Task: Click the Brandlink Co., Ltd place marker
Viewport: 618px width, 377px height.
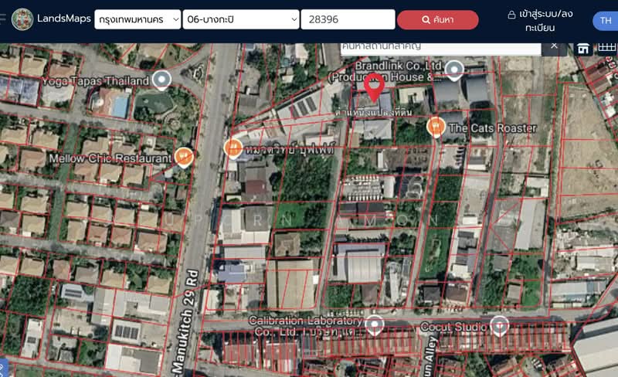Action: click(x=454, y=70)
